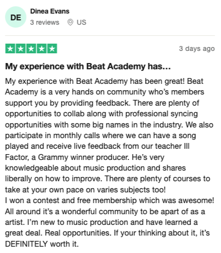
Task: Select the 3 reviews count
Action: 44,22
